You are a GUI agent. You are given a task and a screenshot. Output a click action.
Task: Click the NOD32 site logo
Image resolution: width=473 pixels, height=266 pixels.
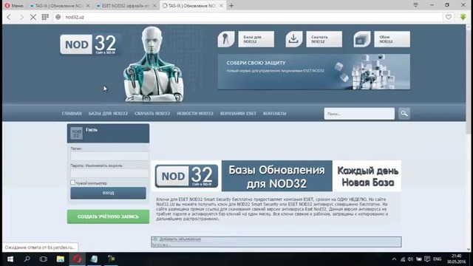[89, 44]
